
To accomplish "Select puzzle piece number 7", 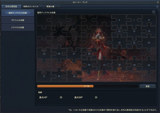I will [134, 20].
